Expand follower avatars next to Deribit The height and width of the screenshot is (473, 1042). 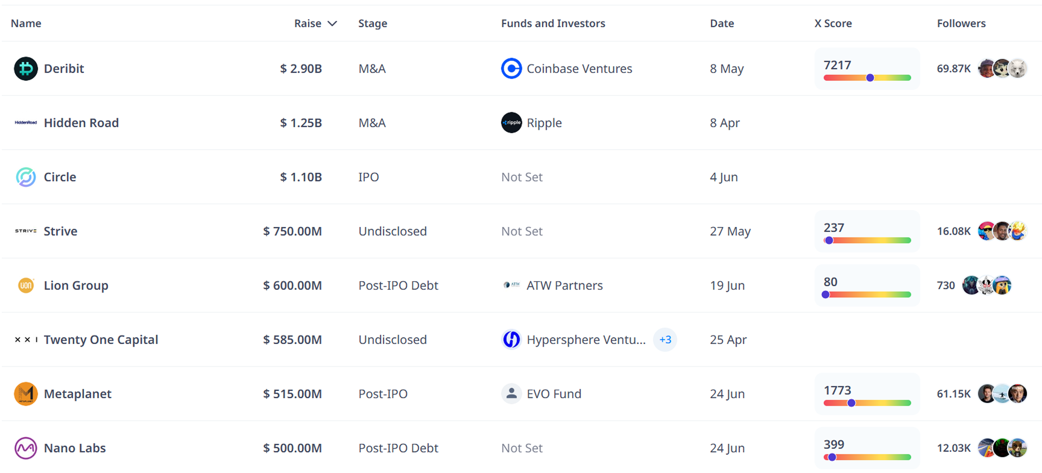pyautogui.click(x=1001, y=68)
